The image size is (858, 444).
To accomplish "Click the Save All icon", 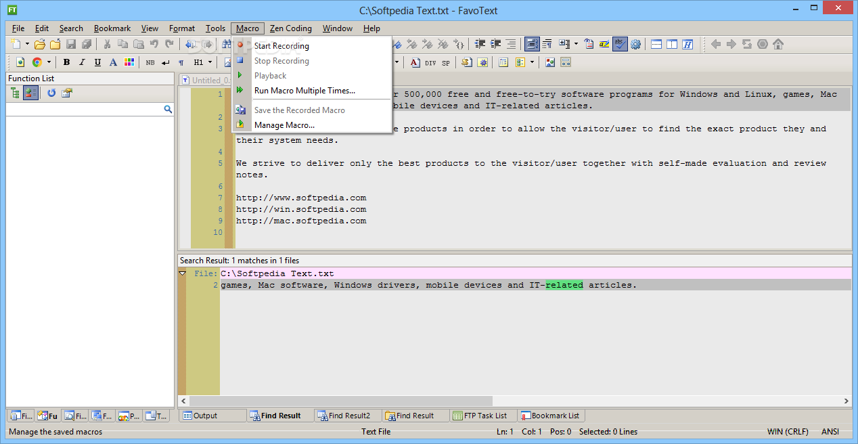I will pyautogui.click(x=86, y=44).
